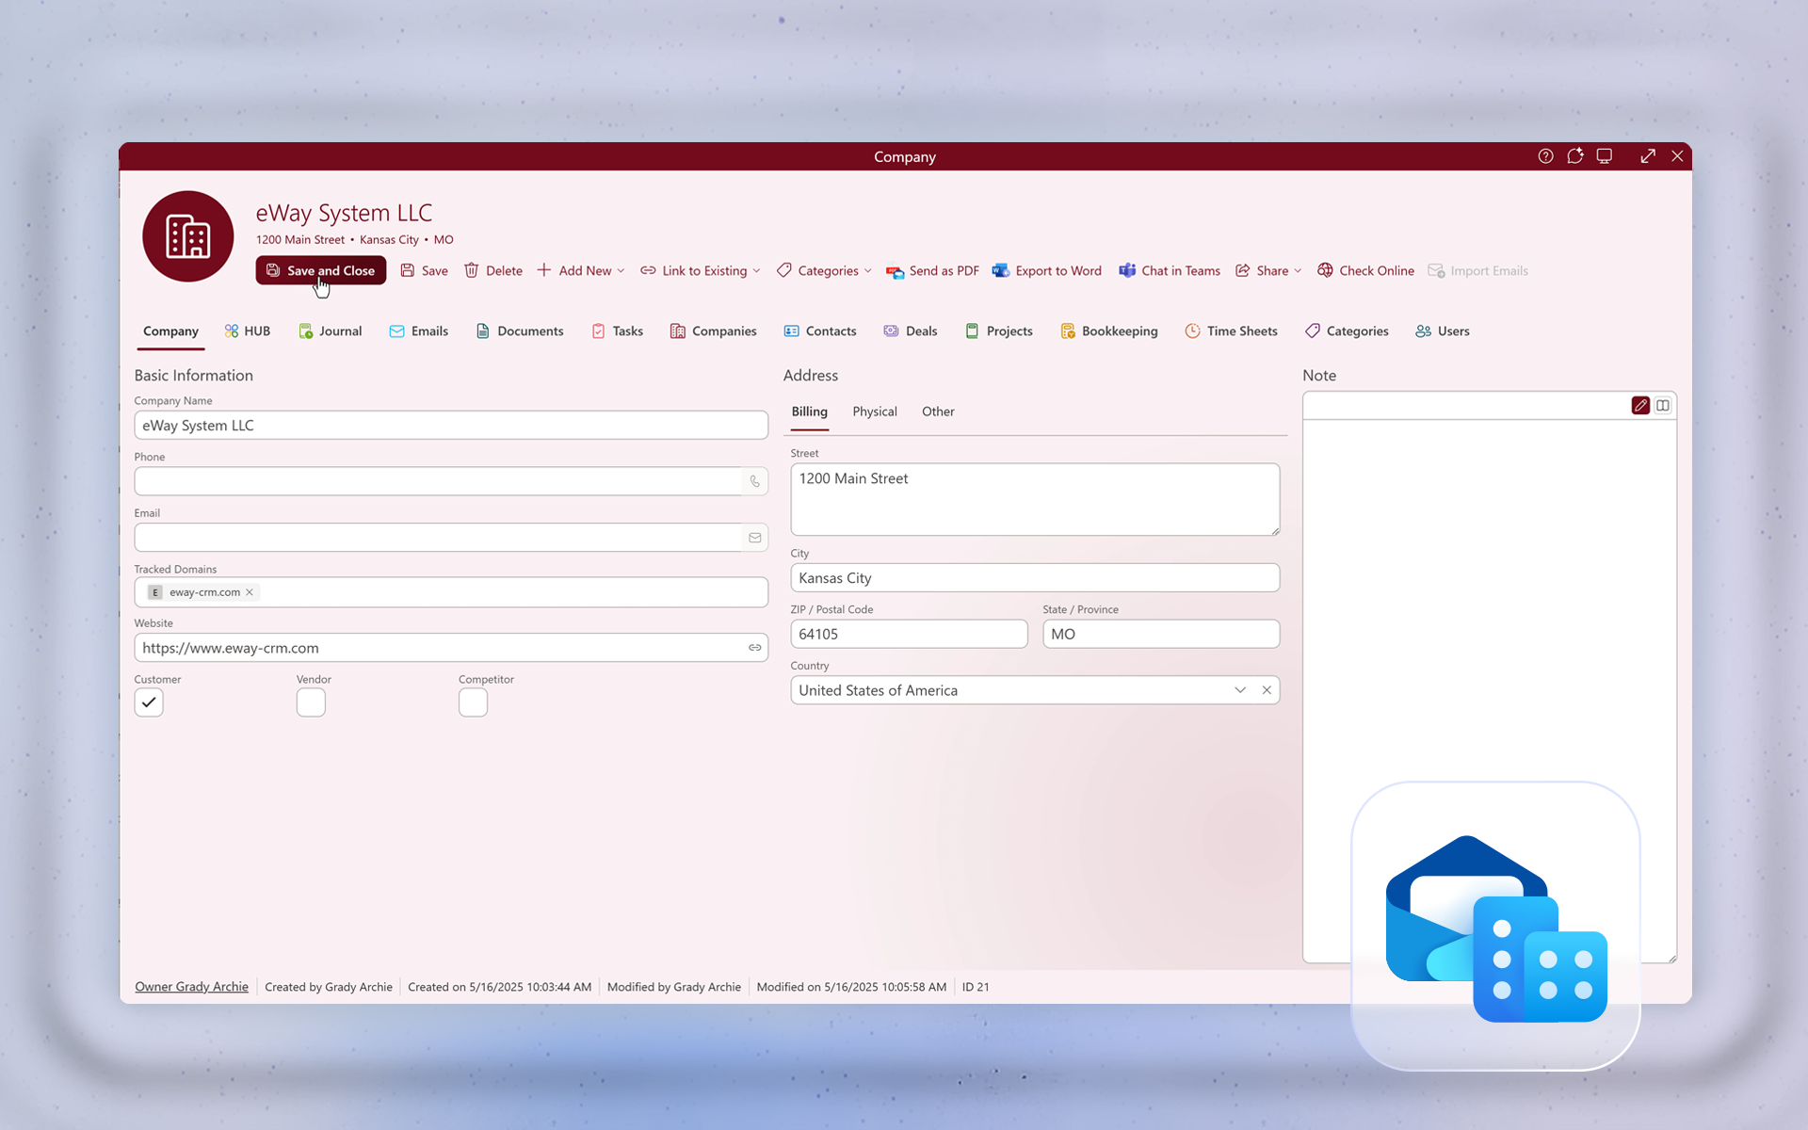Click the Delete trash can icon
The width and height of the screenshot is (1808, 1130).
[472, 270]
